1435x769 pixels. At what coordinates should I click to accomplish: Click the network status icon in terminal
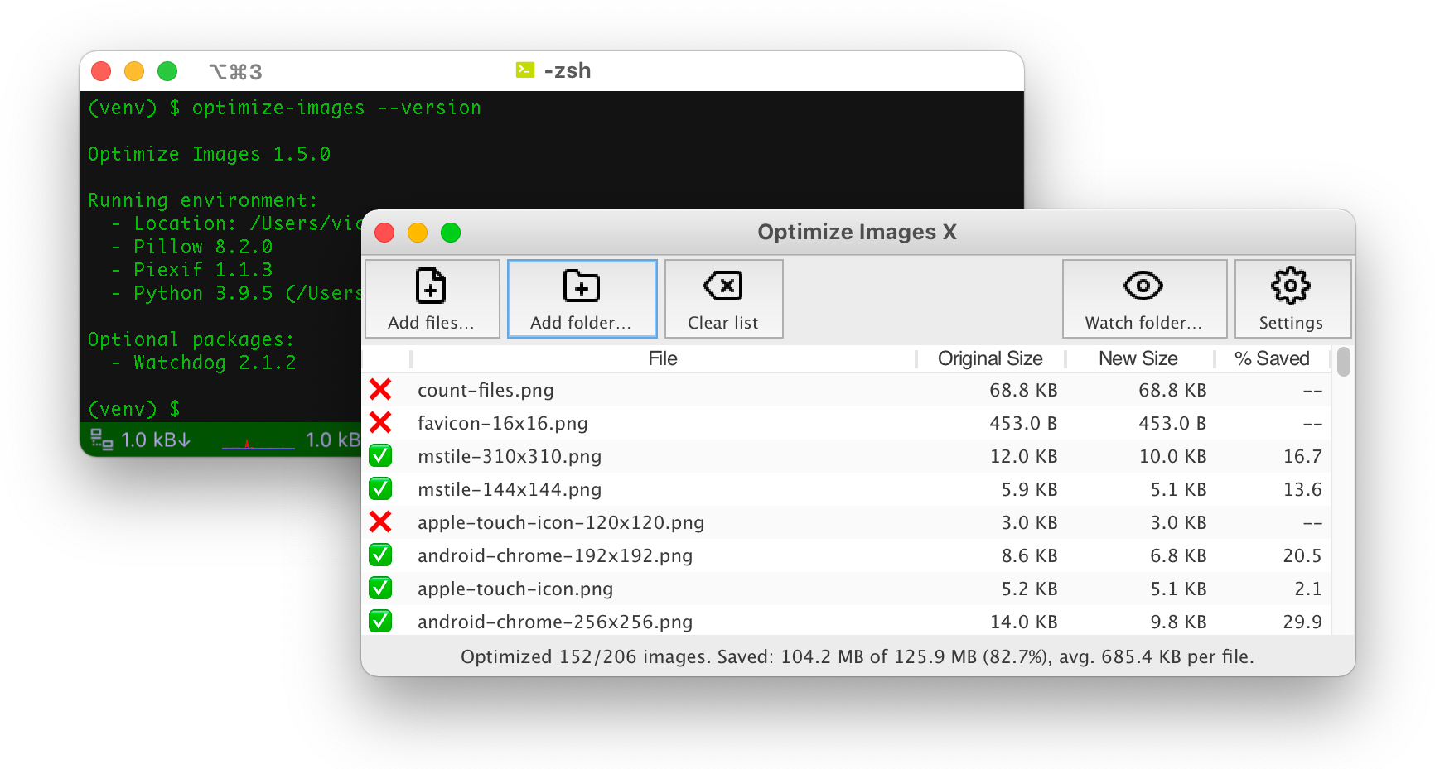(101, 440)
